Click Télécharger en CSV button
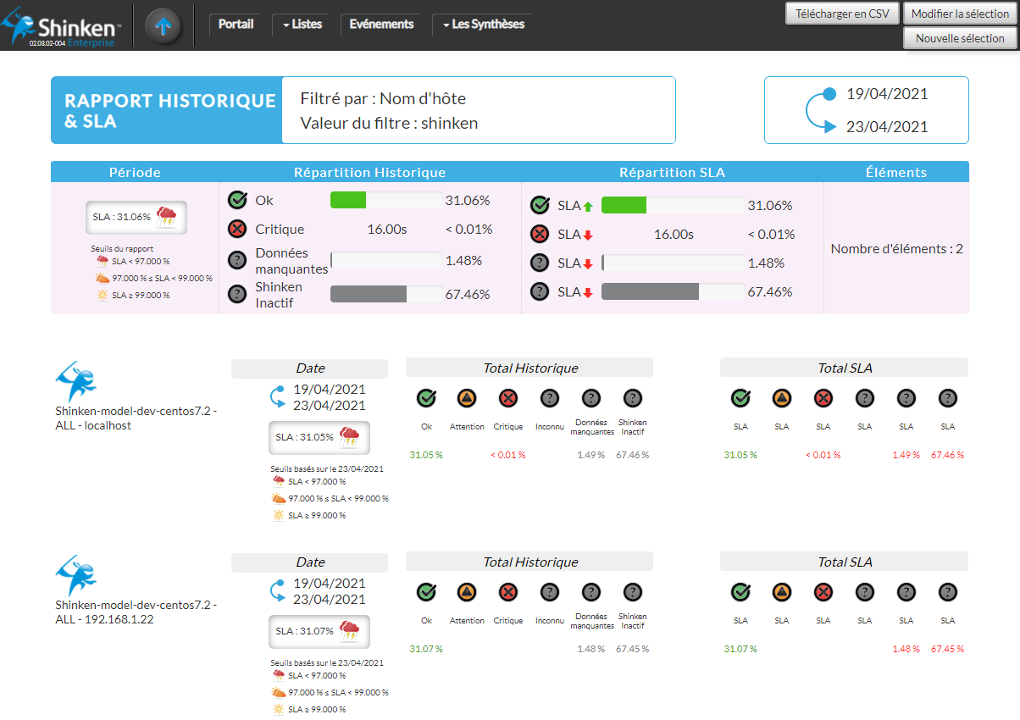 (842, 14)
